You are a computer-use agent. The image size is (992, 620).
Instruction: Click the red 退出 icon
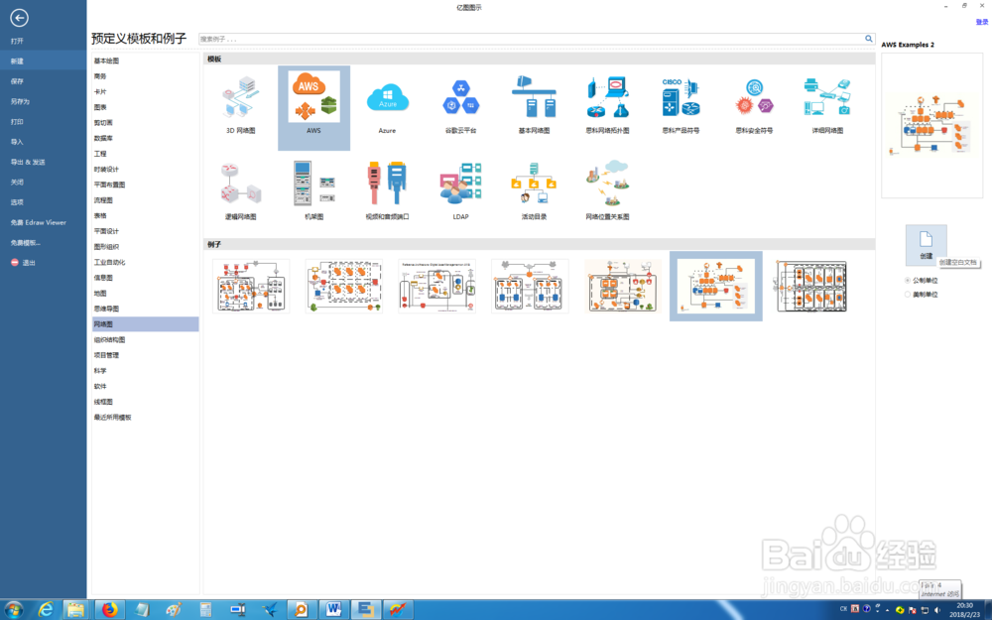[15, 263]
